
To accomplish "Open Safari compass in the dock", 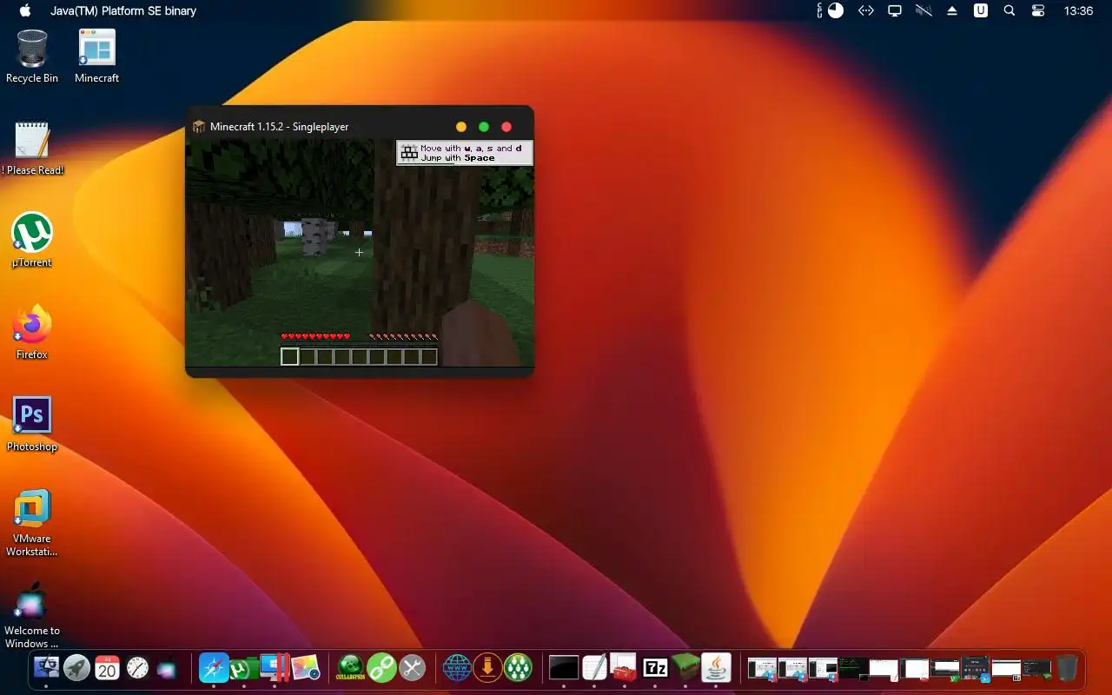I will [x=214, y=667].
